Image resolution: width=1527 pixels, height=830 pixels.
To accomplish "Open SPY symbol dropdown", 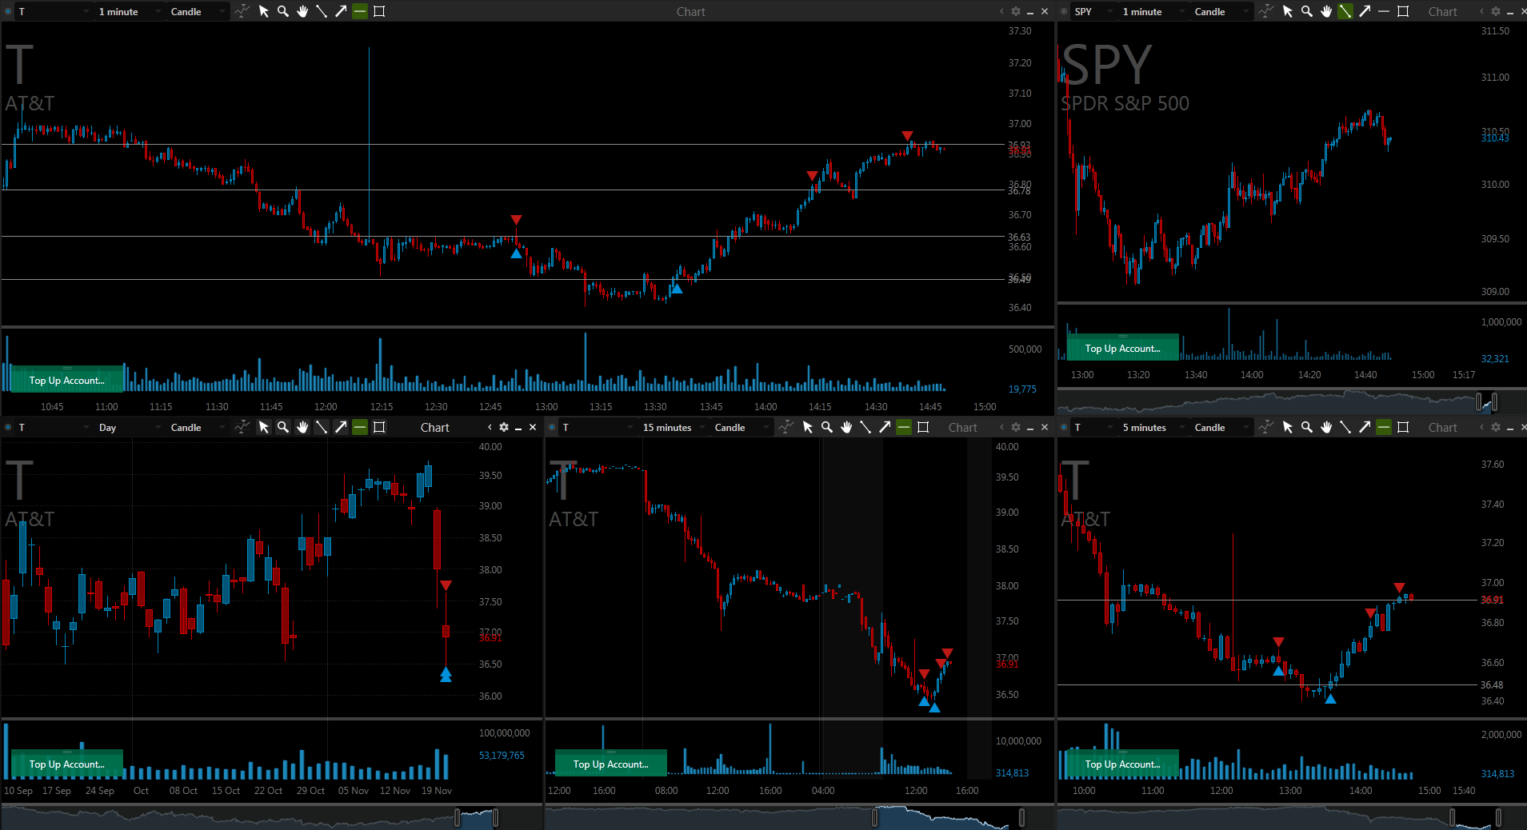I will click(1093, 11).
